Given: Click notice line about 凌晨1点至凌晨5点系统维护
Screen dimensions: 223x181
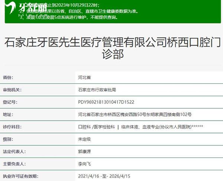Looking at the screenshot, I should tap(69, 17).
